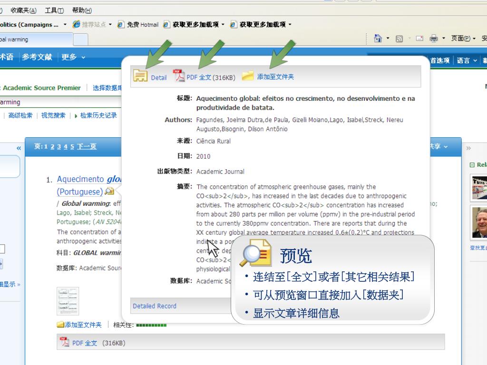This screenshot has width=487, height=365.
Task: Click 相关性 green relevance bar
Action: point(151,325)
